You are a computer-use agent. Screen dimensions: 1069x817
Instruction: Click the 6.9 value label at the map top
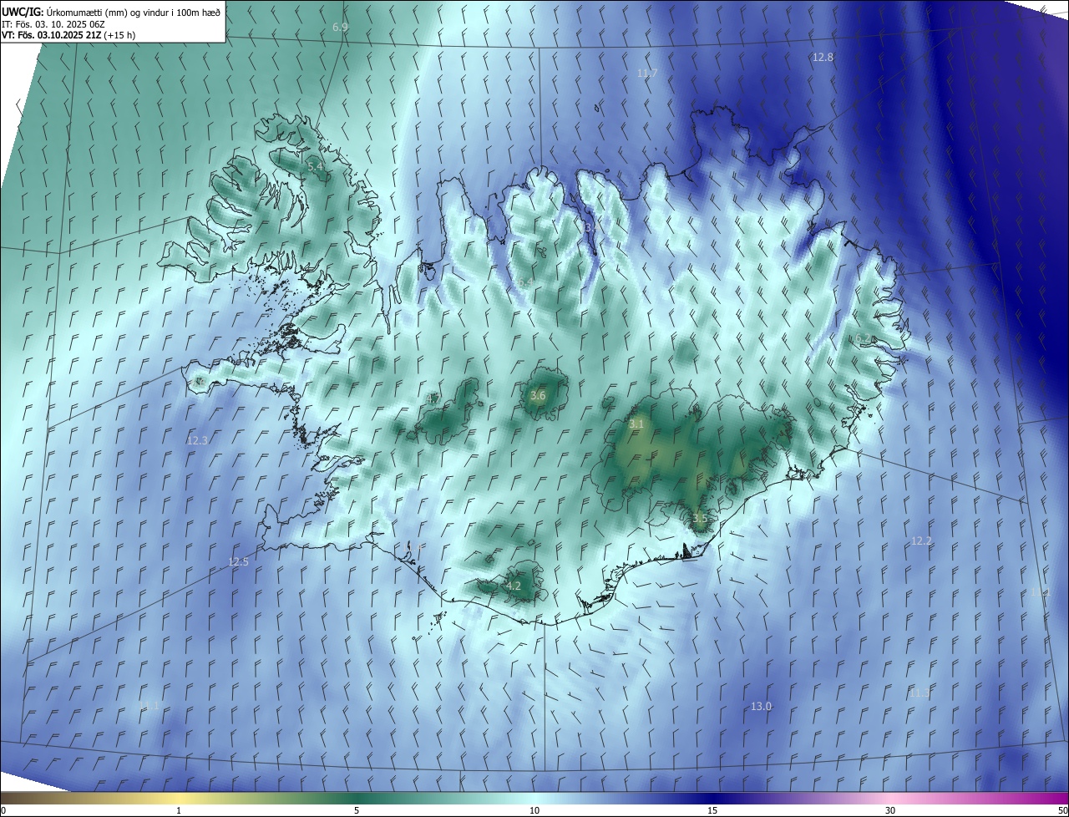pos(340,28)
